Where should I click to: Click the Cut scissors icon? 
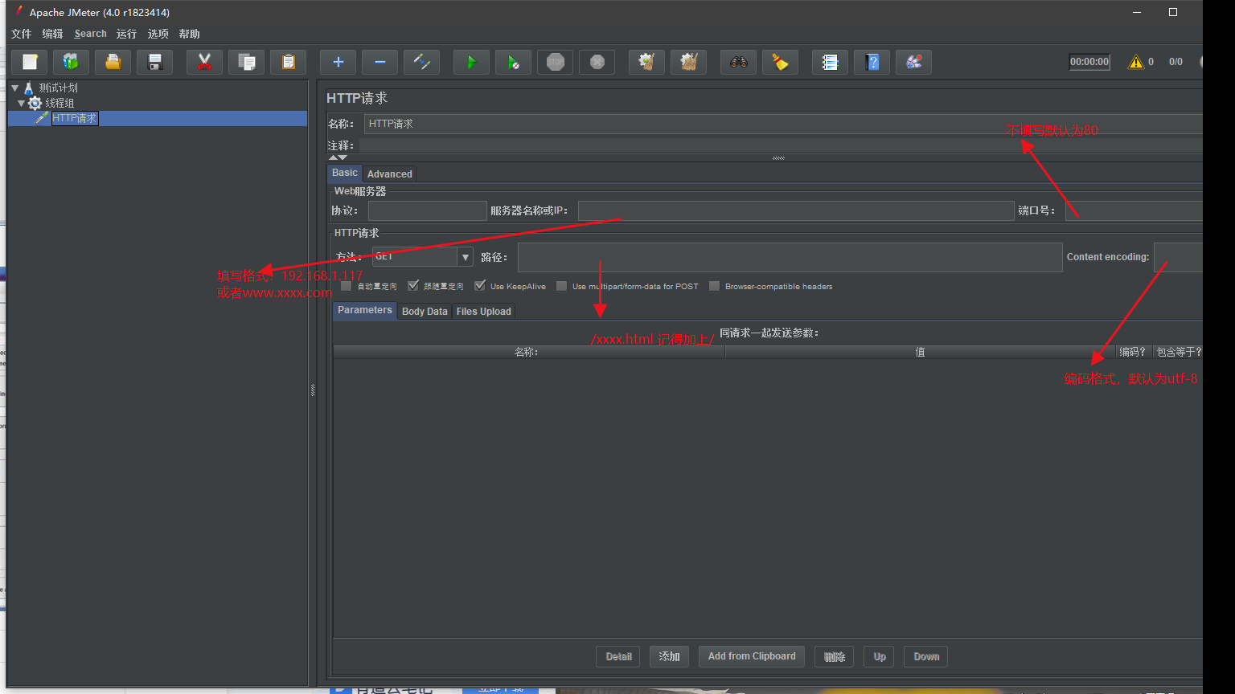pos(205,62)
